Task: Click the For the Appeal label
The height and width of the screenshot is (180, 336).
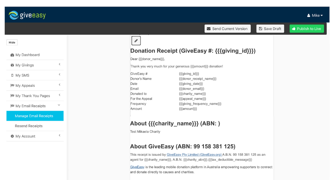Action: (141, 99)
